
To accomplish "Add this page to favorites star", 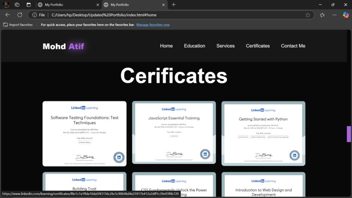I will (307, 15).
